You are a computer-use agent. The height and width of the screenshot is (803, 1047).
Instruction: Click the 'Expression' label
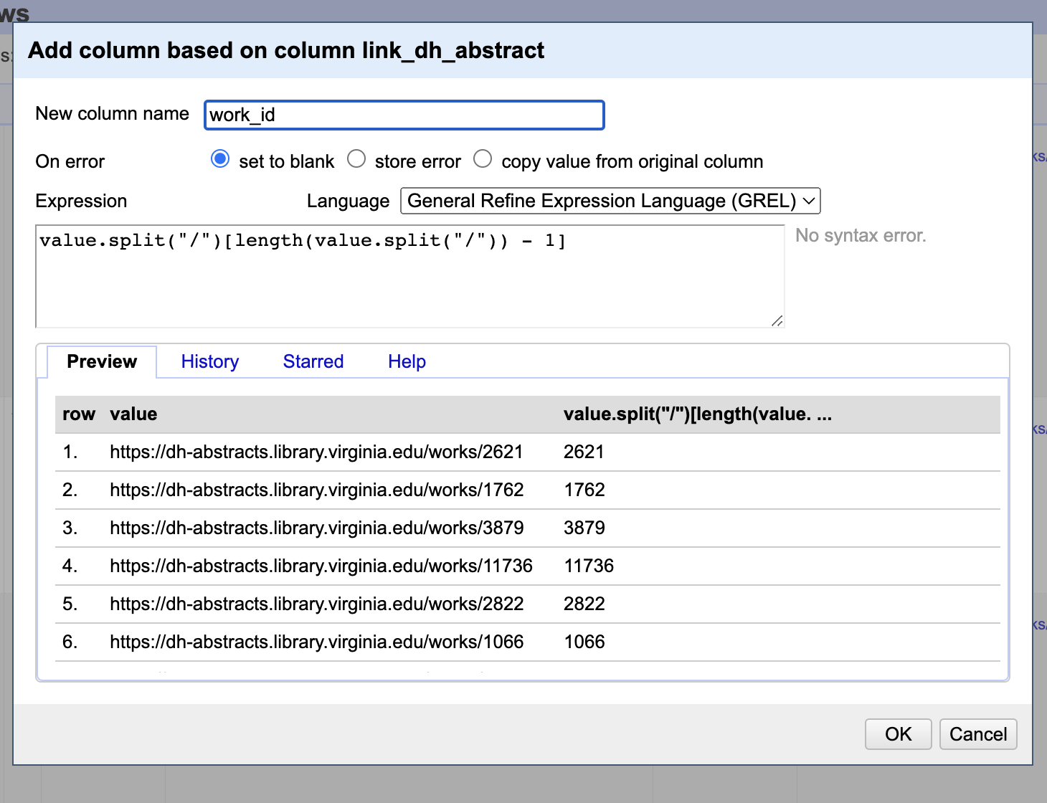[81, 201]
